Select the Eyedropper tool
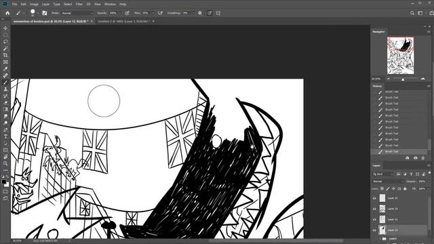The image size is (434, 244). (x=5, y=69)
